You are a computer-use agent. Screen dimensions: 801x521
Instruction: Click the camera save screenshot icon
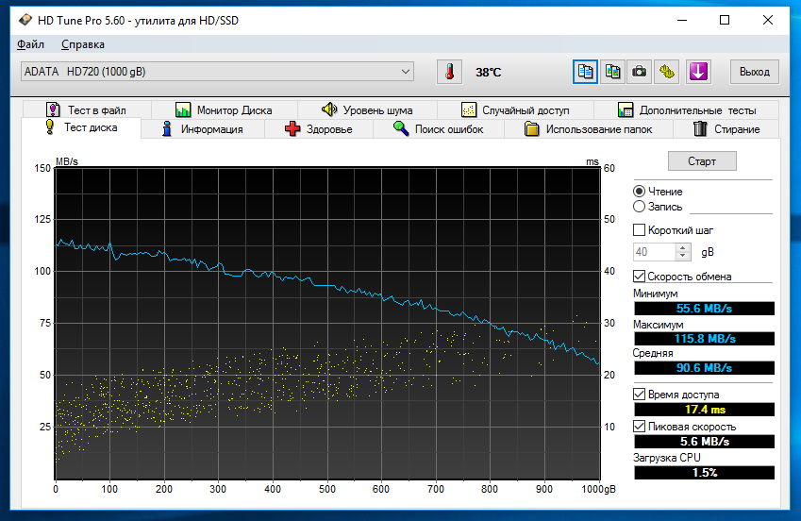click(x=641, y=72)
